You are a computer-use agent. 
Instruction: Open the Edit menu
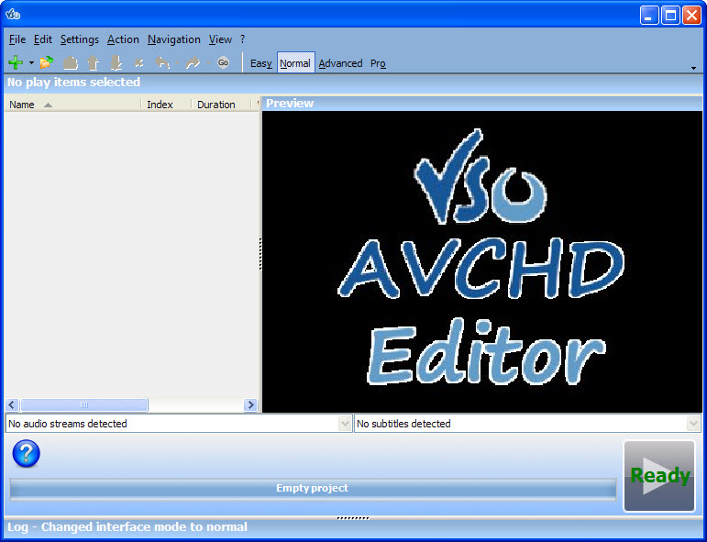pyautogui.click(x=43, y=39)
